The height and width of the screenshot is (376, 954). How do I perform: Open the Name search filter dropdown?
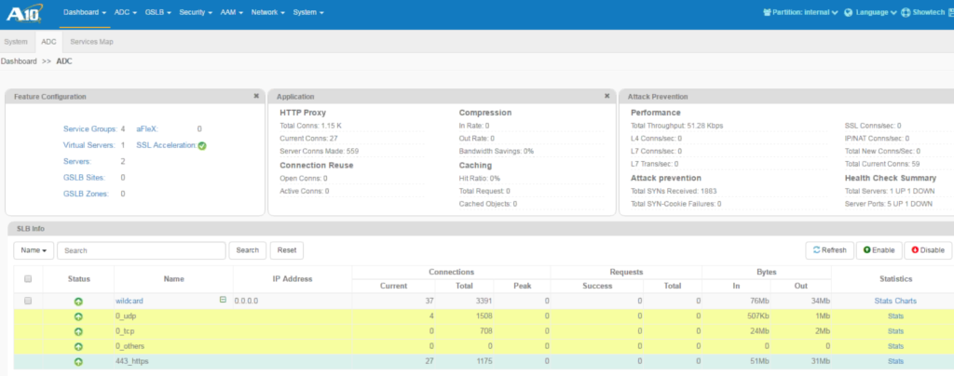click(x=33, y=250)
